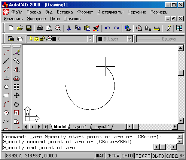Select the Construction Line tool

point(6,61)
